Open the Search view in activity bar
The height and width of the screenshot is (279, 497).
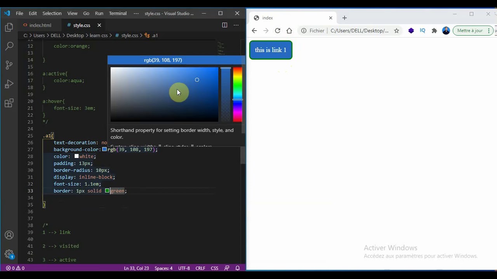tap(9, 46)
